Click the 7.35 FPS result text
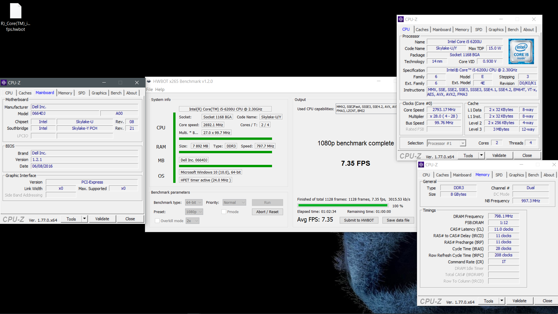The image size is (558, 314). tap(355, 163)
